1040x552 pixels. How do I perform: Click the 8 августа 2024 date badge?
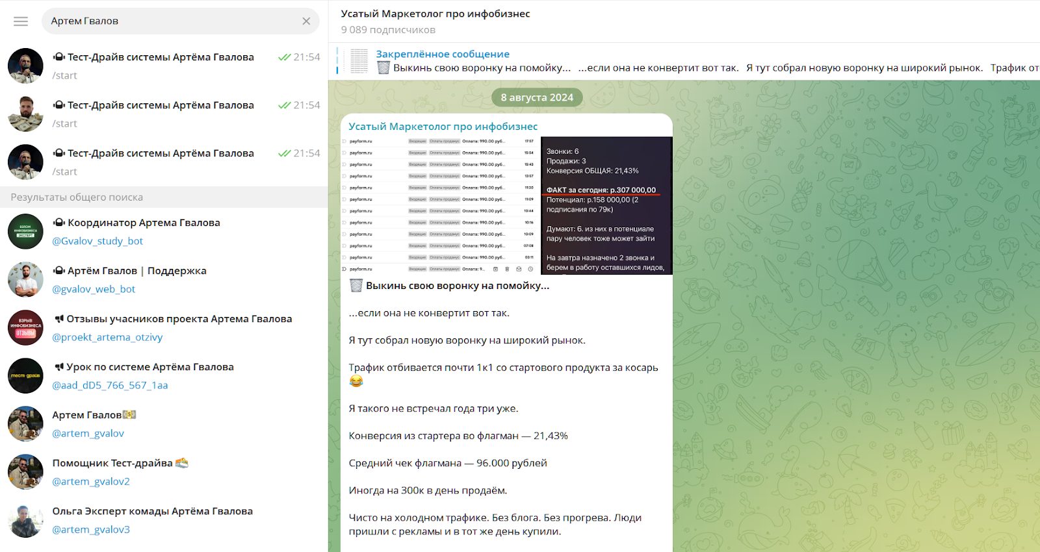pos(537,97)
